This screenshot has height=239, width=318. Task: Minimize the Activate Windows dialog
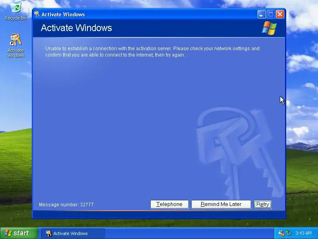262,14
